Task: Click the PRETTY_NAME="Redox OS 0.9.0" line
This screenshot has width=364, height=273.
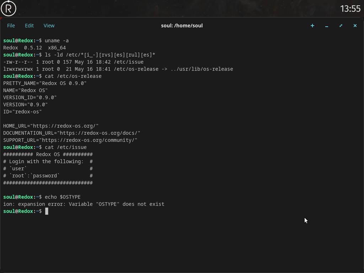Action: [x=45, y=83]
